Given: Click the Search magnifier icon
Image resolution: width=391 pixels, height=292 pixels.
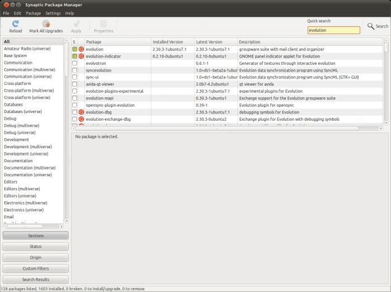Looking at the screenshot, I should click(371, 26).
